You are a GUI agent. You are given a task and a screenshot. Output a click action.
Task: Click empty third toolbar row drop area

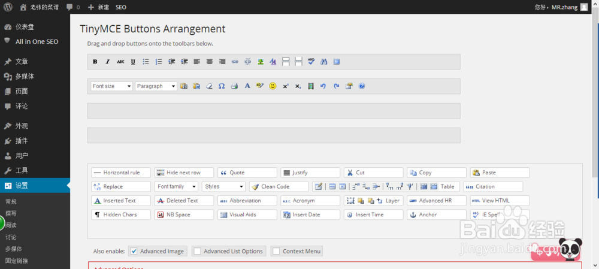[274, 111]
